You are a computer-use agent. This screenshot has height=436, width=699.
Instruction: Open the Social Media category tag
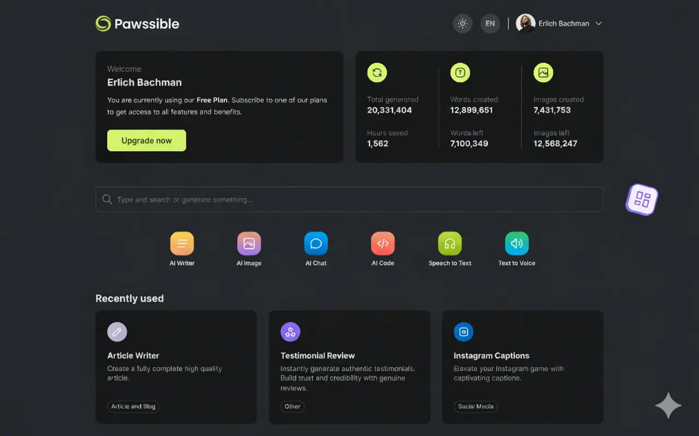[x=475, y=407]
